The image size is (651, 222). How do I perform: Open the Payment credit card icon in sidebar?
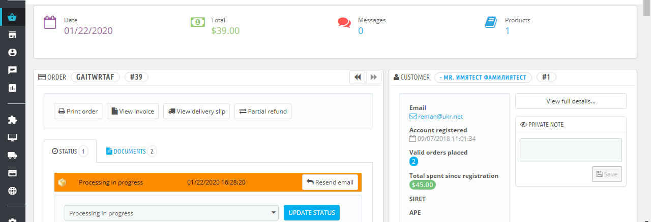click(13, 173)
